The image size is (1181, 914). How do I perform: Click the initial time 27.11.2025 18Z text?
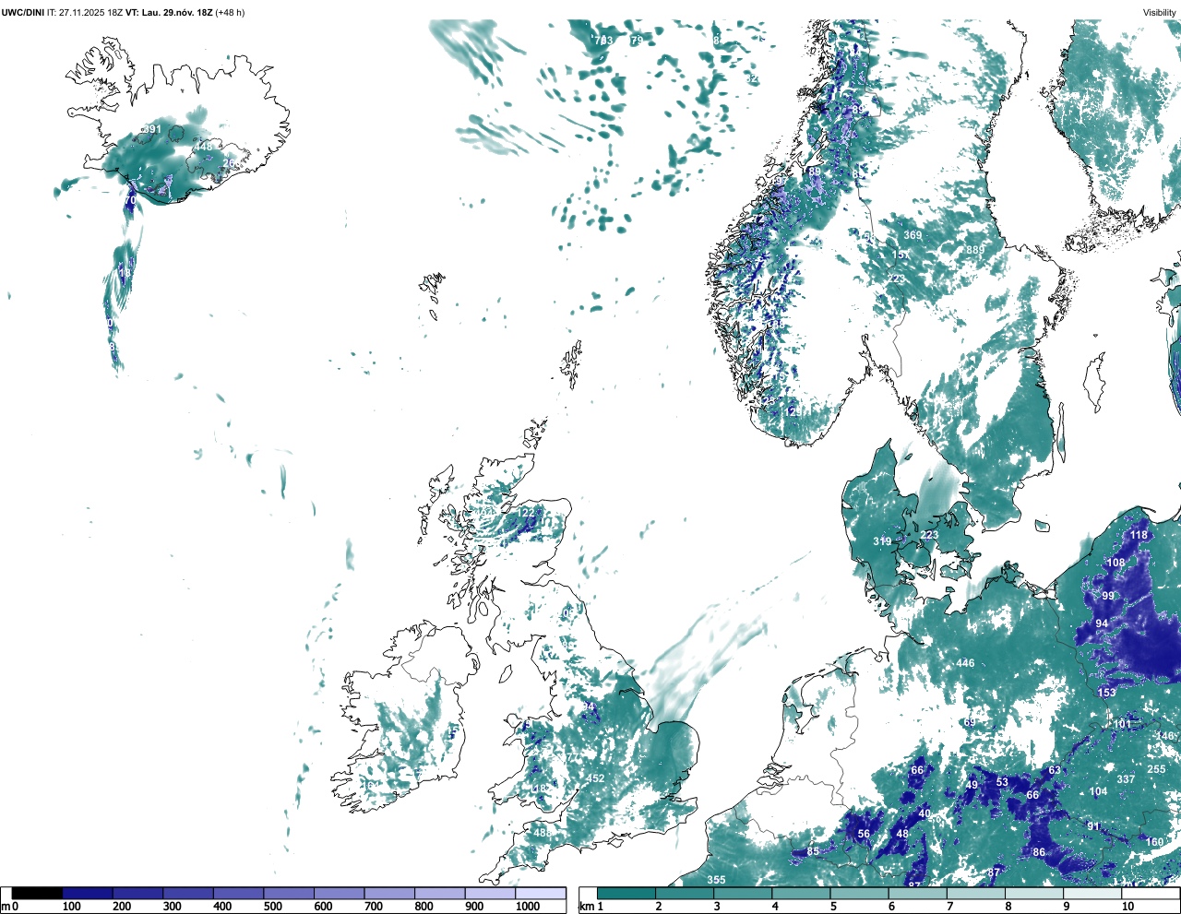pyautogui.click(x=91, y=12)
